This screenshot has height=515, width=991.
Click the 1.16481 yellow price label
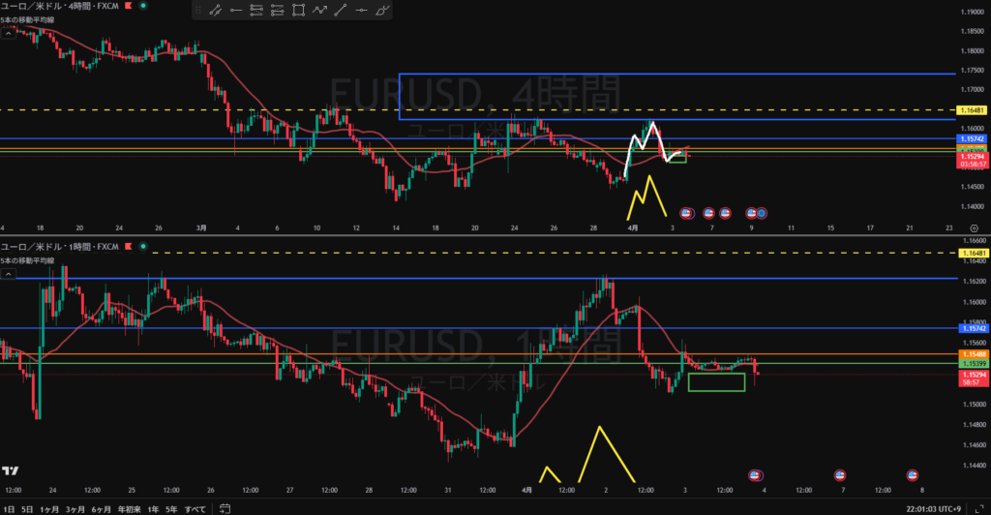click(x=970, y=110)
